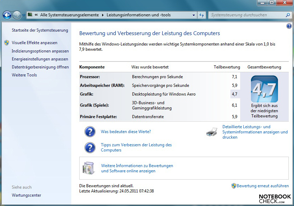Open 'Weitere Tools' link
Image resolution: width=294 pixels, height=206 pixels.
[24, 75]
